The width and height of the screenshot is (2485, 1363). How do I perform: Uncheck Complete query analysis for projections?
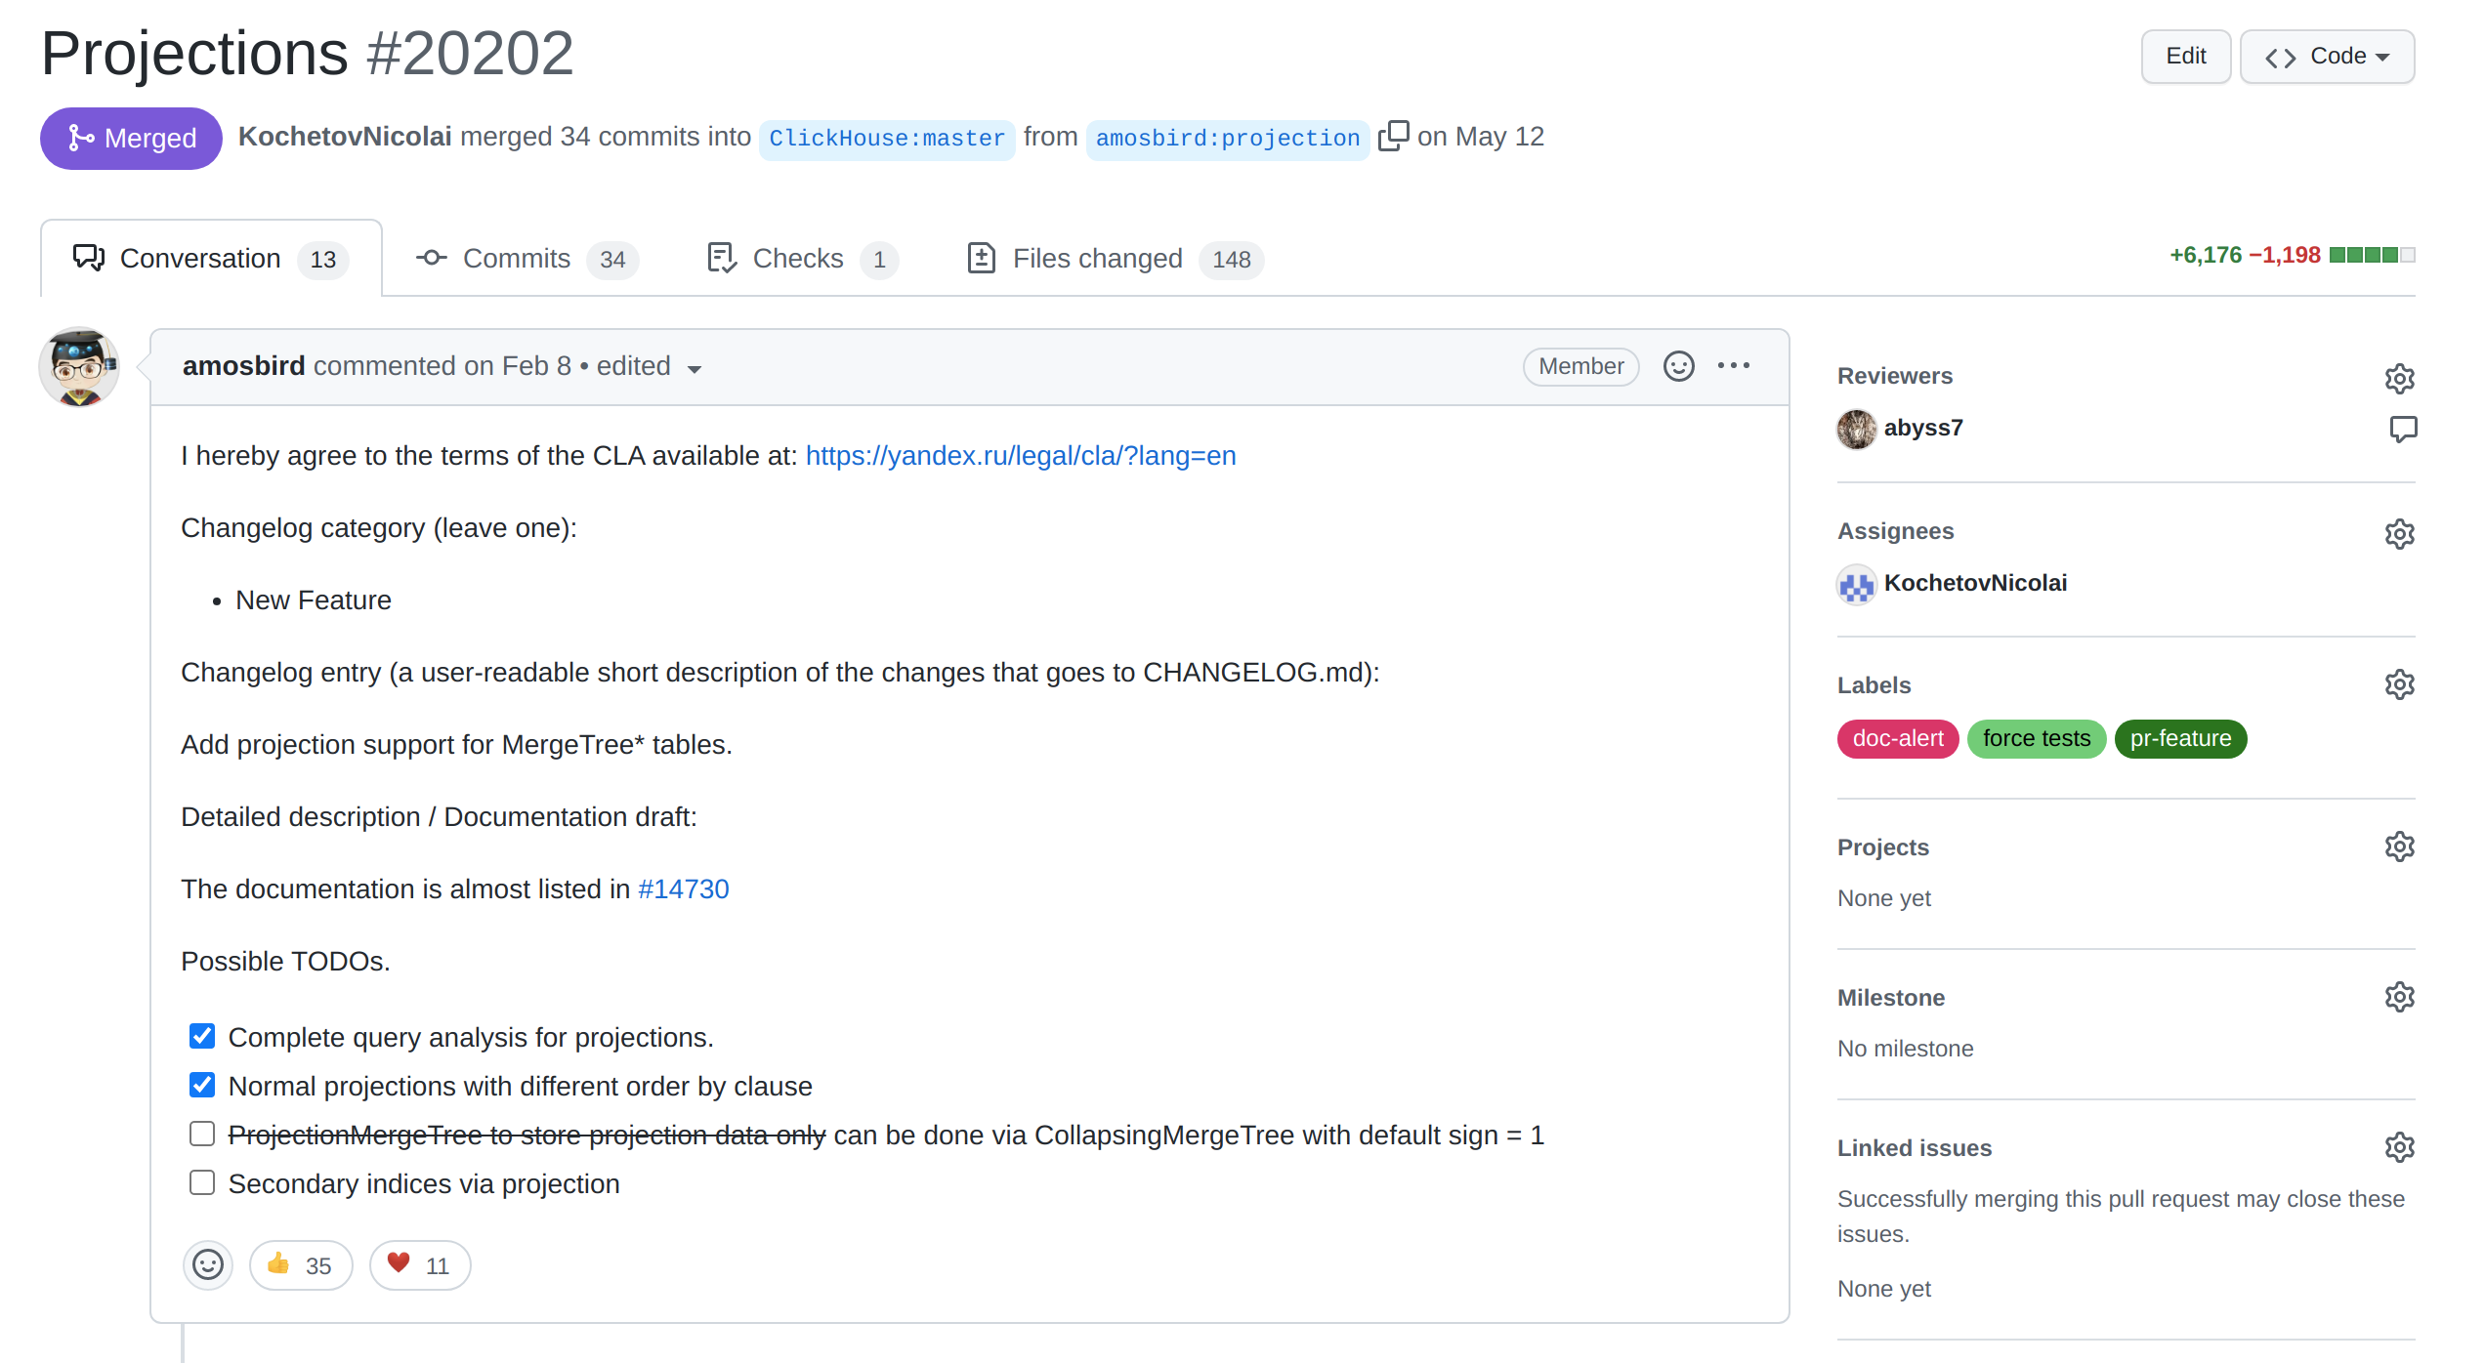pos(202,1036)
